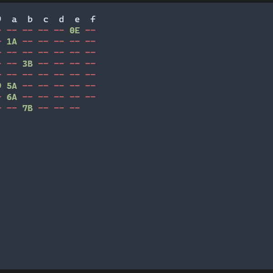Screen dimensions: 273x273
Task: Click column header b
Action: (30, 19)
